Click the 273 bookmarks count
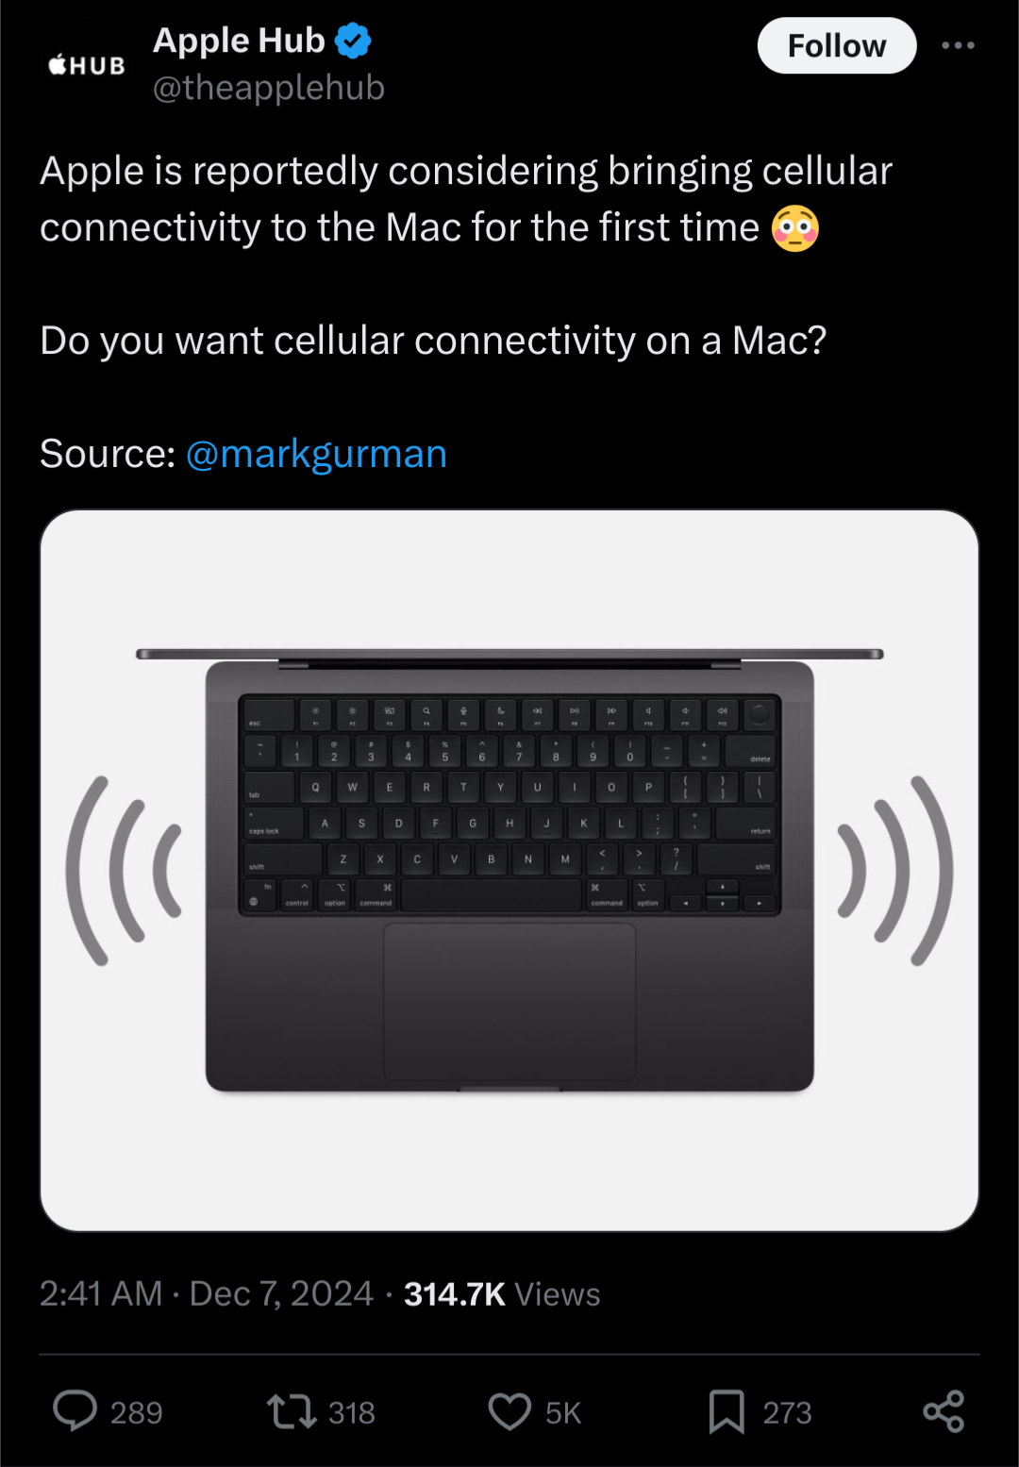 787,1412
